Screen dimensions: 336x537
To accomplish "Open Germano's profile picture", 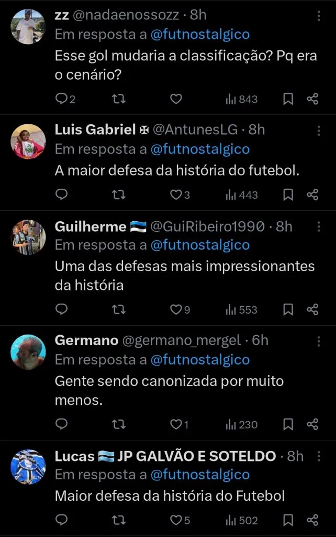I will click(x=28, y=352).
